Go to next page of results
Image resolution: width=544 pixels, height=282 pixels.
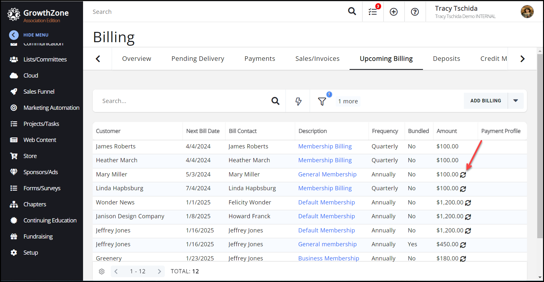(159, 271)
